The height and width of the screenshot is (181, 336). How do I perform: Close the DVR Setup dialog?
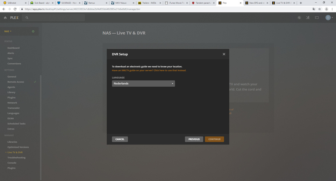[x=224, y=54]
